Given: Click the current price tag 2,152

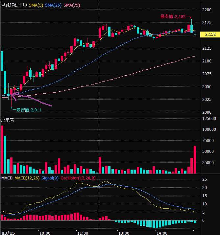Looking at the screenshot, I should coord(210,35).
